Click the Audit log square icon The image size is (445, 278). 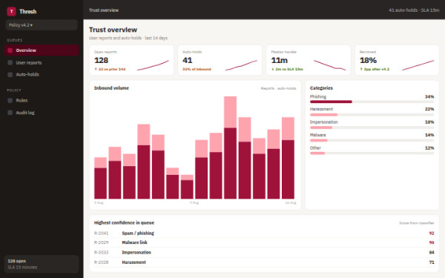pos(10,113)
